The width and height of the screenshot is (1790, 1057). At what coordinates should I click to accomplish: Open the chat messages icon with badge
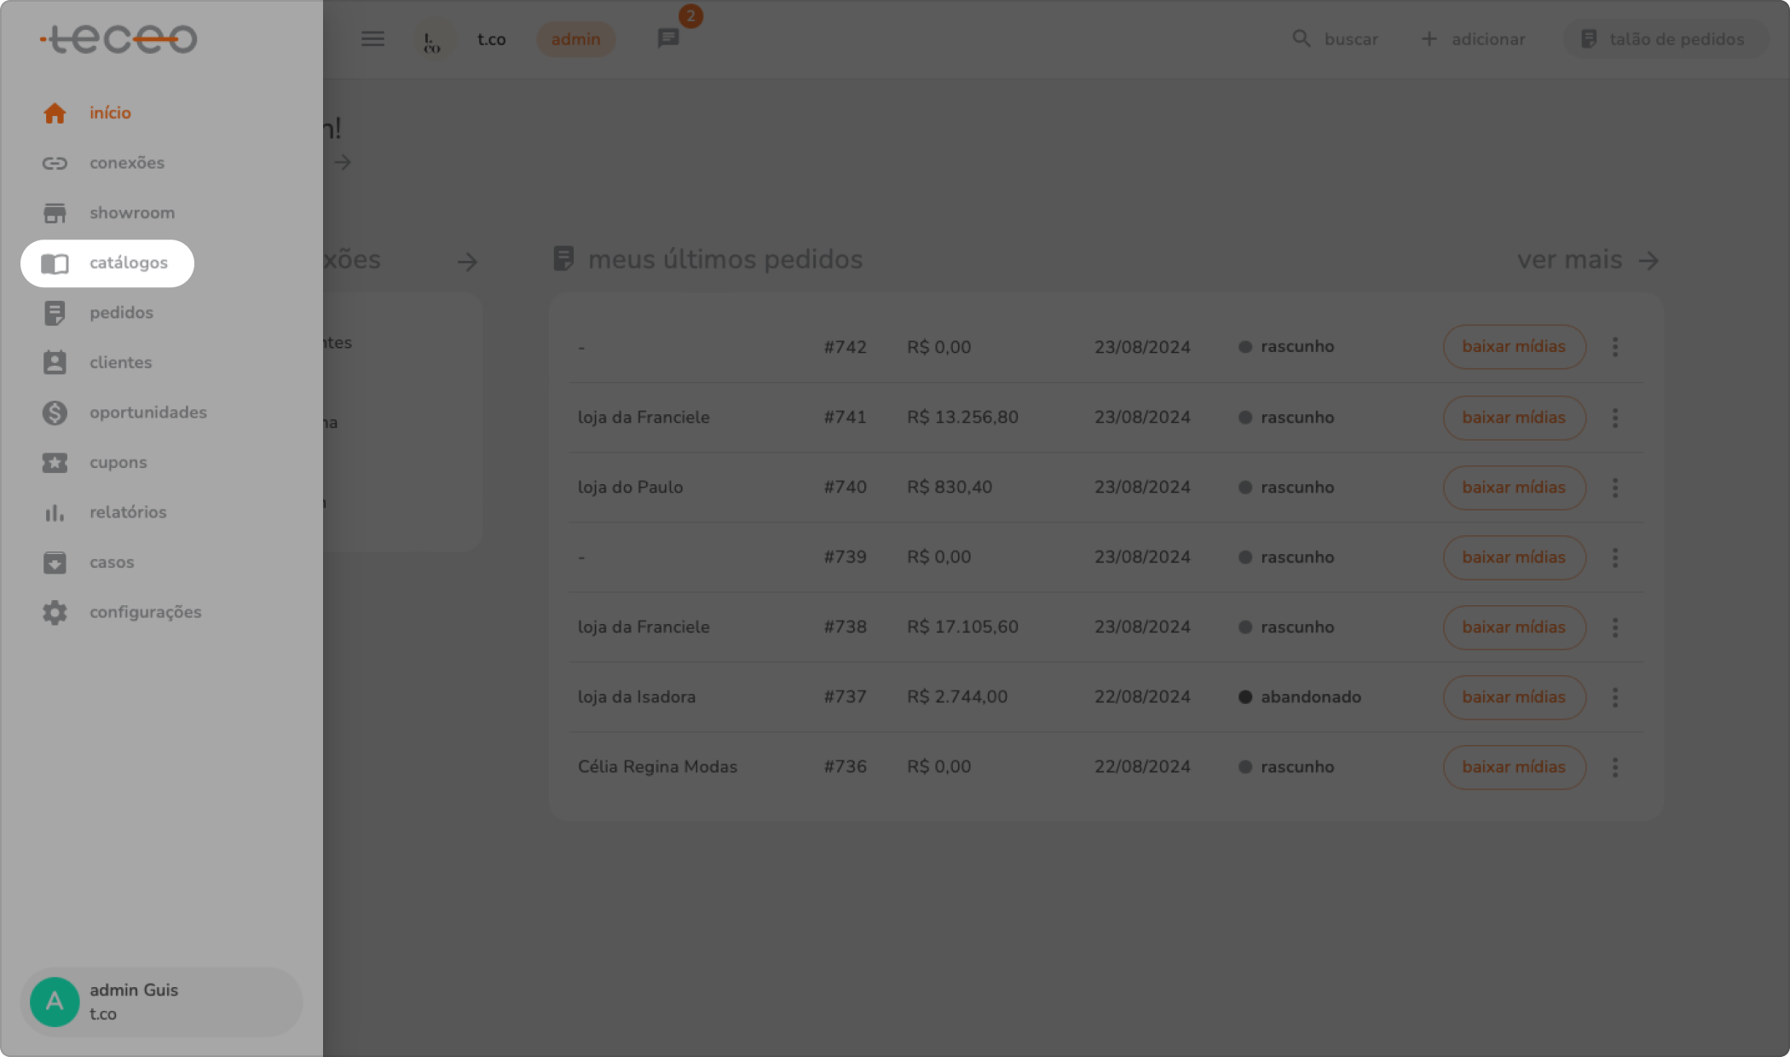point(668,38)
